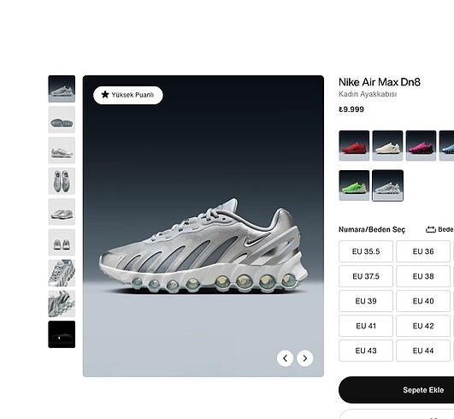Choose size EU 44

423,351
